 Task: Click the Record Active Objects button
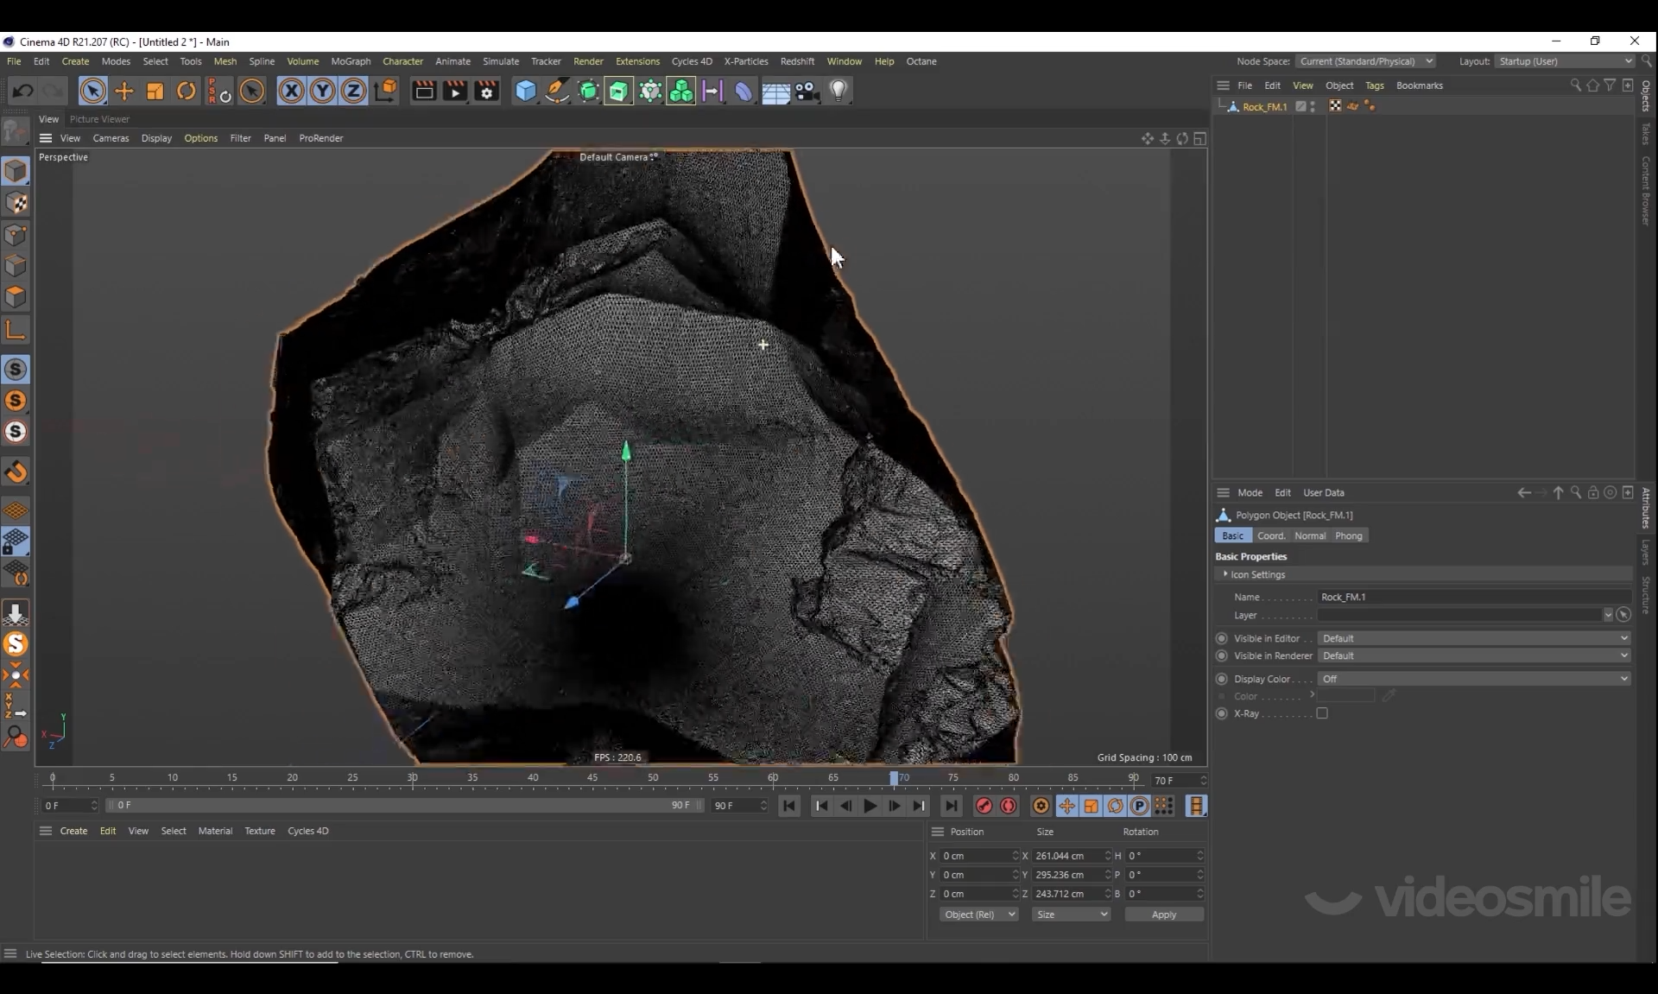(x=984, y=806)
